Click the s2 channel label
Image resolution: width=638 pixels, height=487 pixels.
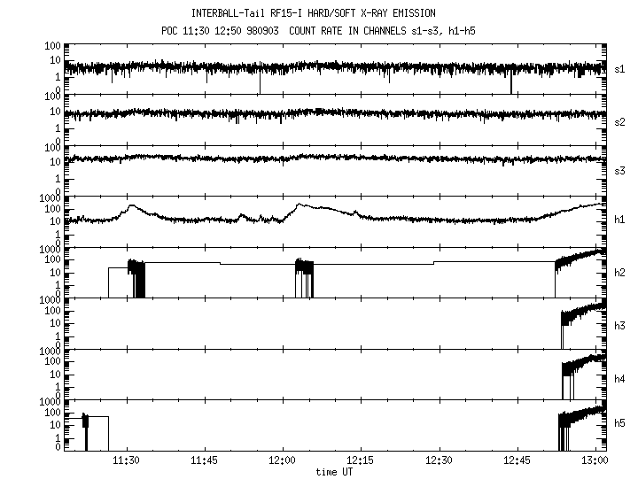pyautogui.click(x=620, y=120)
